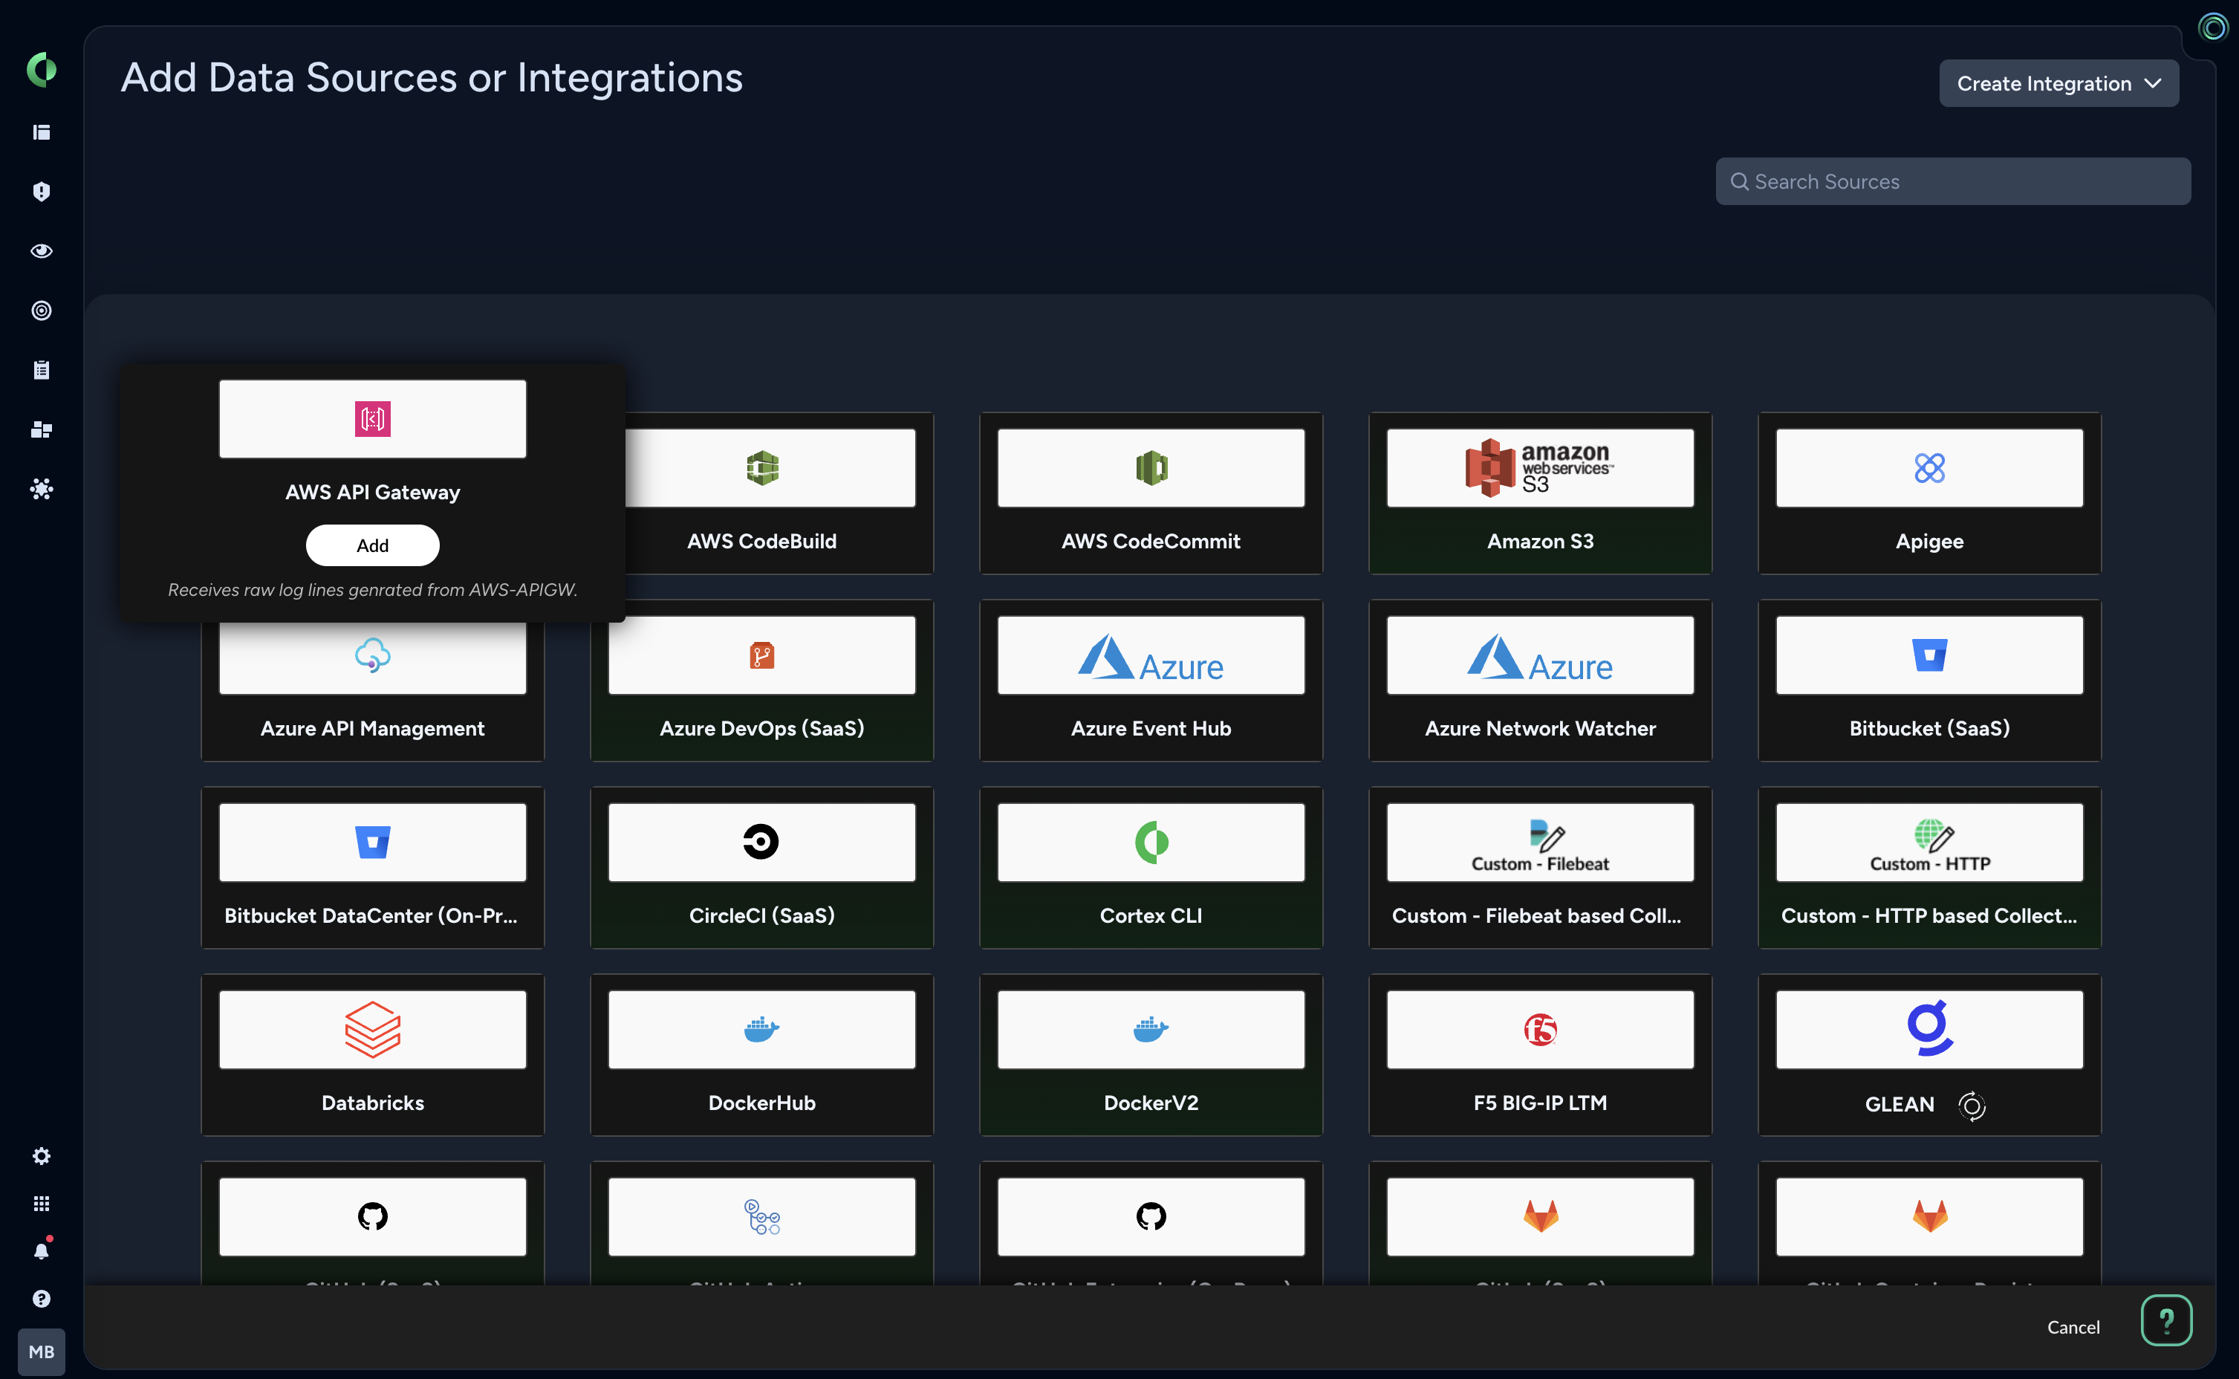Open the notifications bell icon
Screen dimensions: 2239x1379
tap(41, 1250)
